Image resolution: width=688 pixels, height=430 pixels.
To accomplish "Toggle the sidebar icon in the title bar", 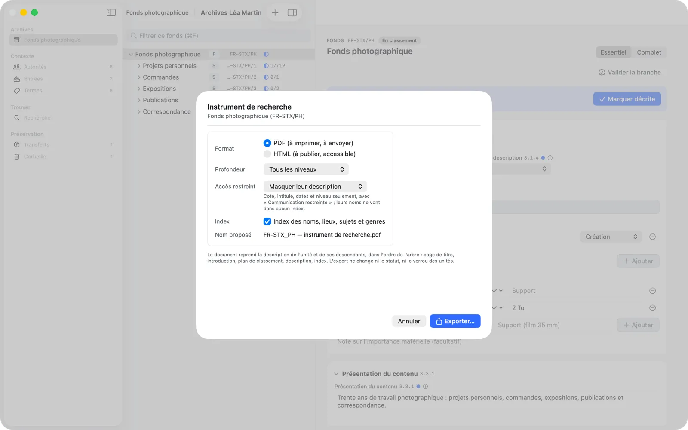I will [111, 12].
